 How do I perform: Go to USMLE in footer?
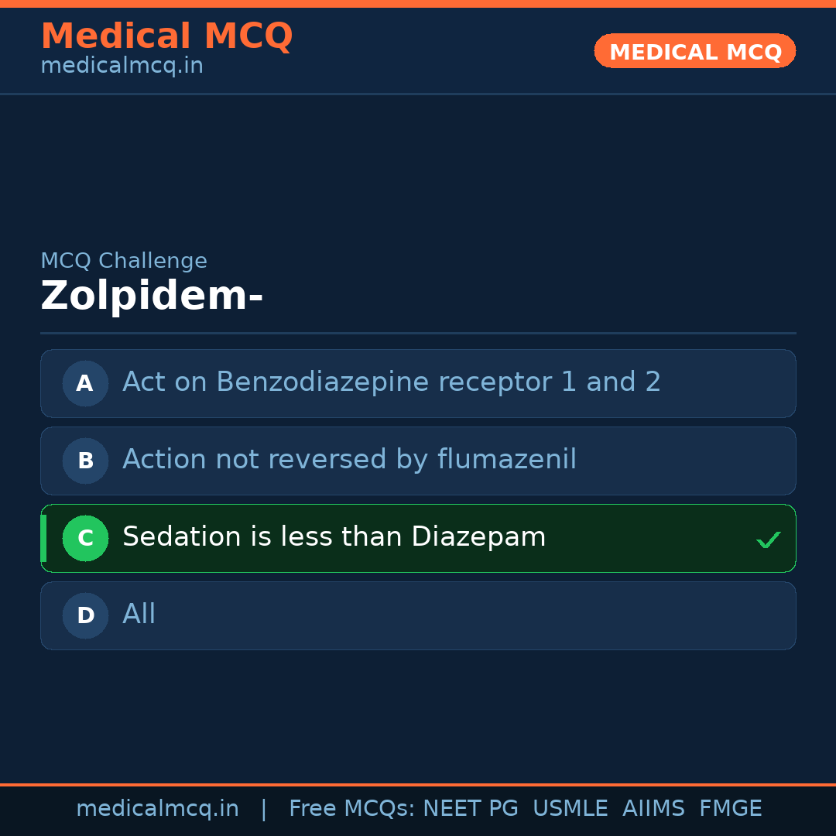click(570, 809)
